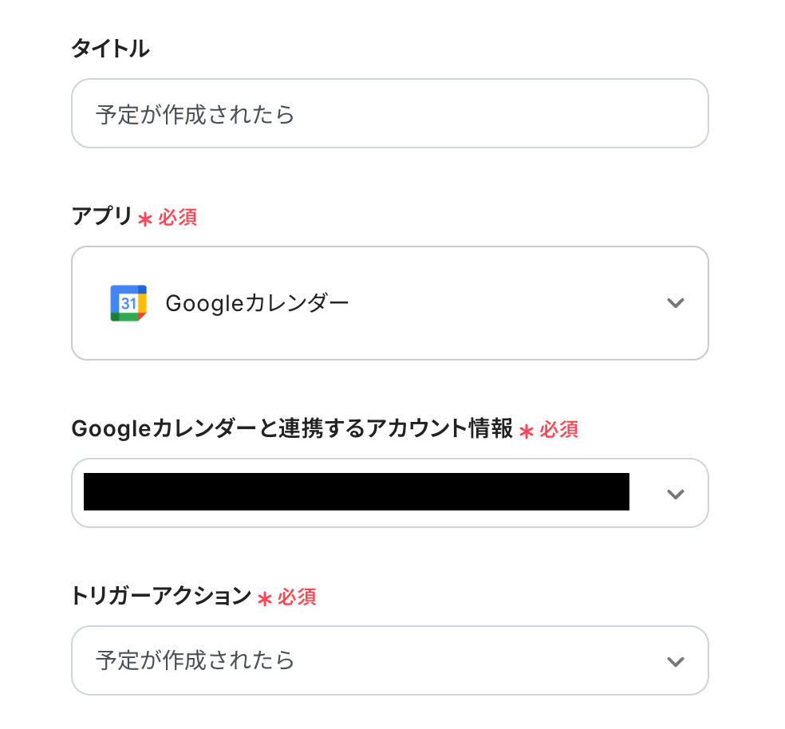The width and height of the screenshot is (785, 729).
Task: Click the 必須 marker next to account info label
Action: click(x=558, y=430)
